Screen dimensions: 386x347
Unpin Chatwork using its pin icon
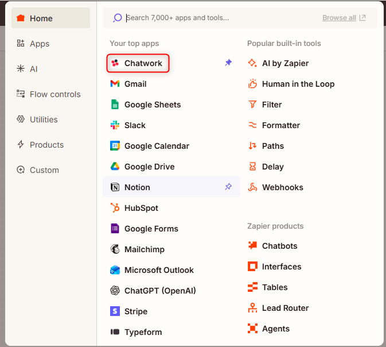pyautogui.click(x=228, y=63)
